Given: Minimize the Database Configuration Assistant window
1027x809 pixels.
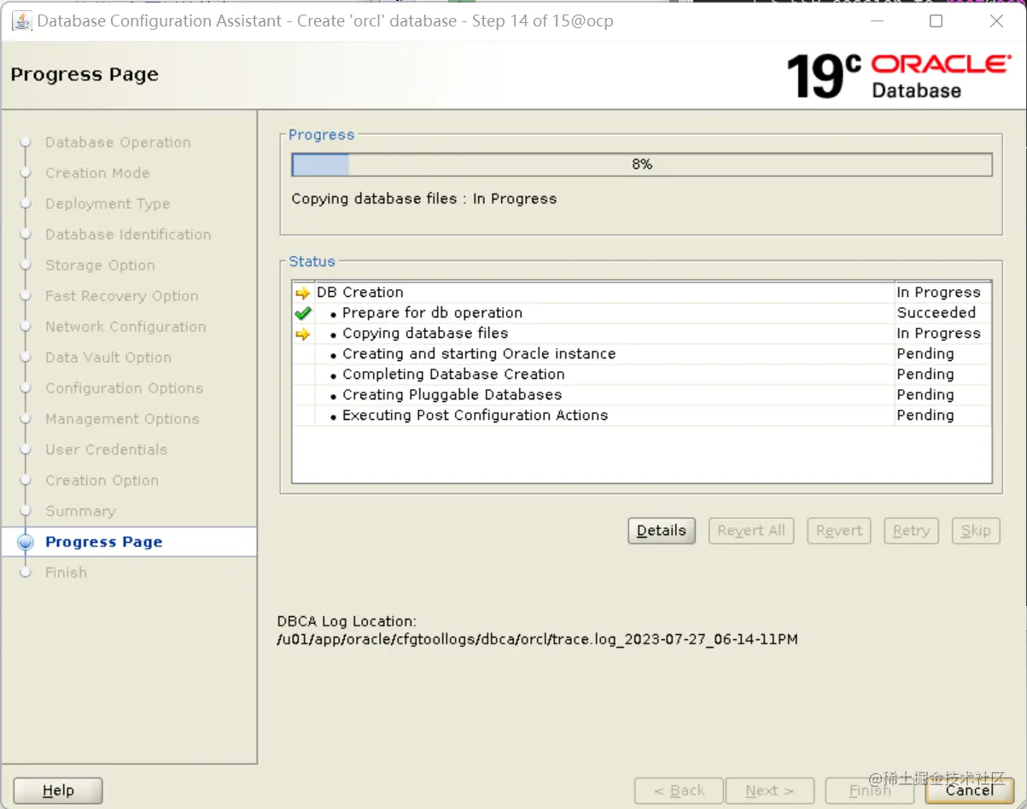Looking at the screenshot, I should (876, 21).
